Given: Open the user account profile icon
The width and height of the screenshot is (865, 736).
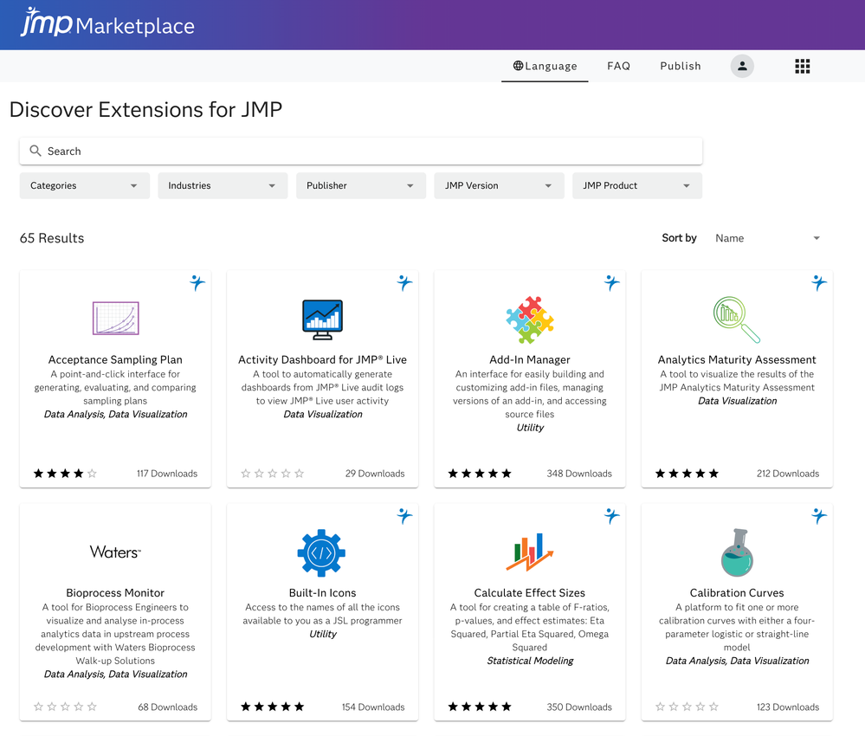Looking at the screenshot, I should point(742,66).
